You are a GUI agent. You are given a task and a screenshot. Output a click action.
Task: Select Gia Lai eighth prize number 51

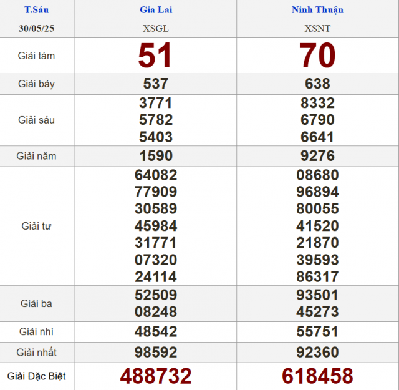[155, 56]
